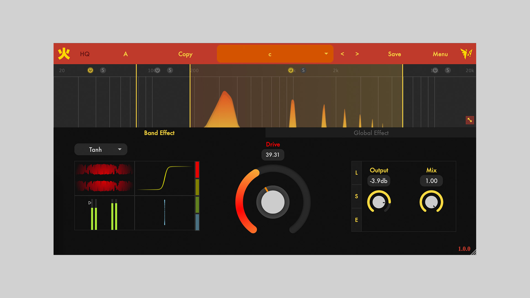Click the small play triangle in meter panel
The height and width of the screenshot is (298, 530).
coord(90,203)
